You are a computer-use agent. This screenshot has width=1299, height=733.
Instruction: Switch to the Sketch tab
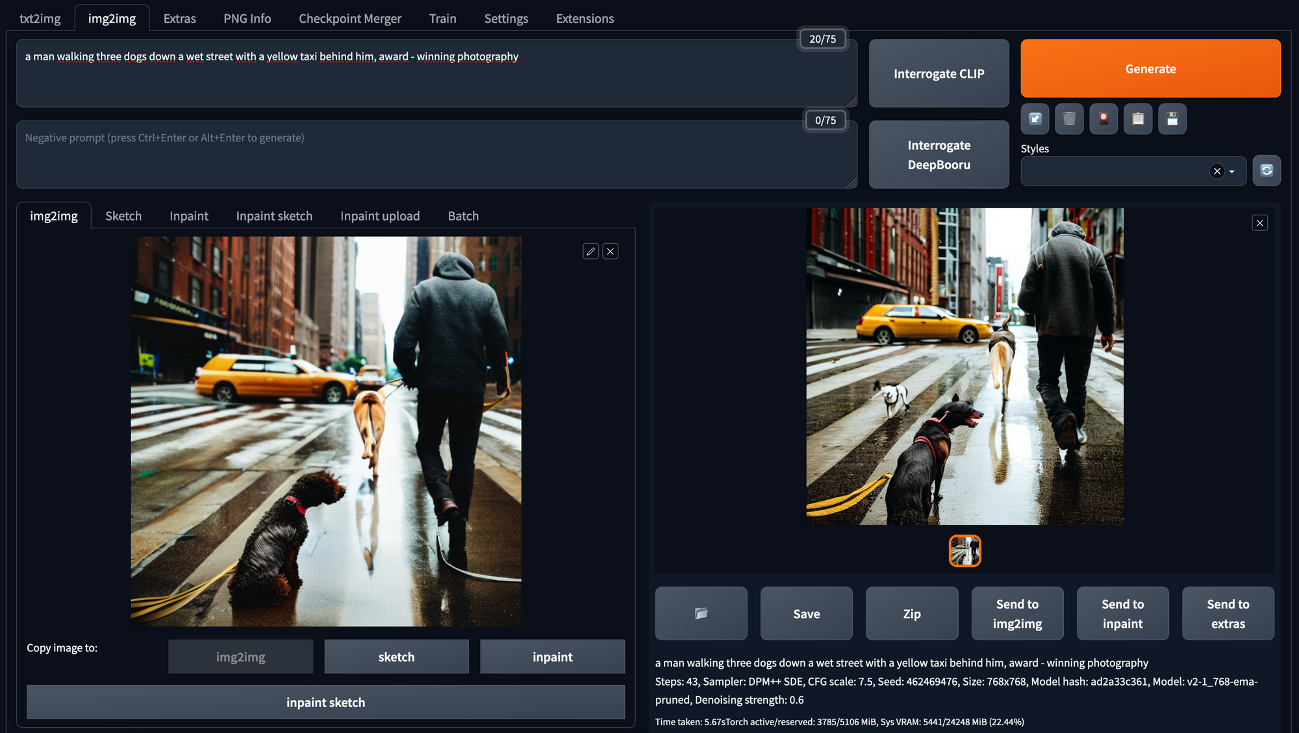[x=123, y=215]
